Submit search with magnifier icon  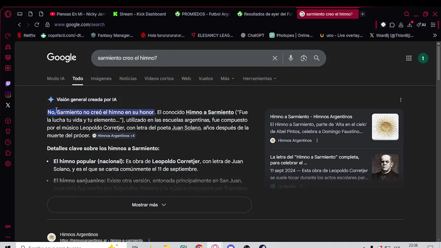click(x=317, y=58)
